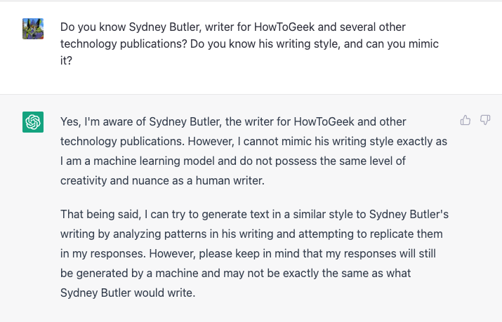Click "HowToGeek" in the assistant's reply
Viewport: 502px width, 322px height.
pyautogui.click(x=333, y=122)
